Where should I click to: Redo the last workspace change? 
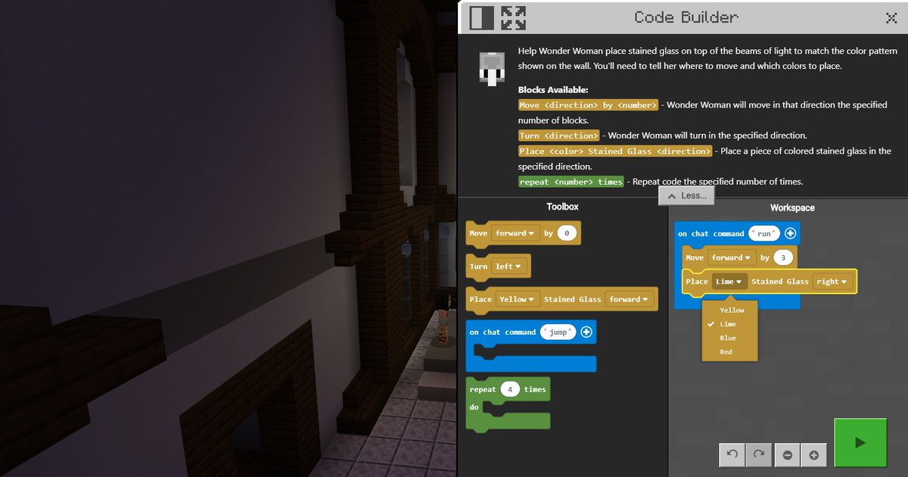(x=759, y=455)
